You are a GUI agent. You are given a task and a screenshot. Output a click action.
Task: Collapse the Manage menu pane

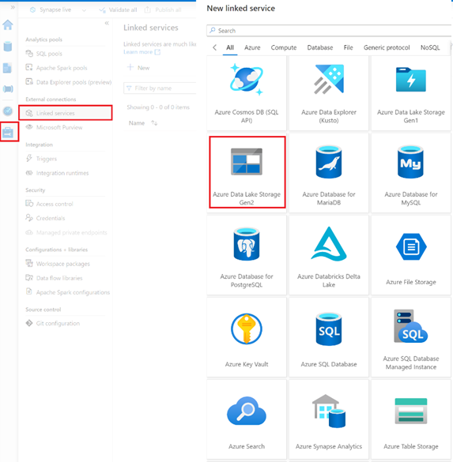(x=107, y=23)
